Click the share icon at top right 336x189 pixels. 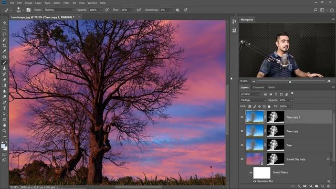pyautogui.click(x=332, y=10)
